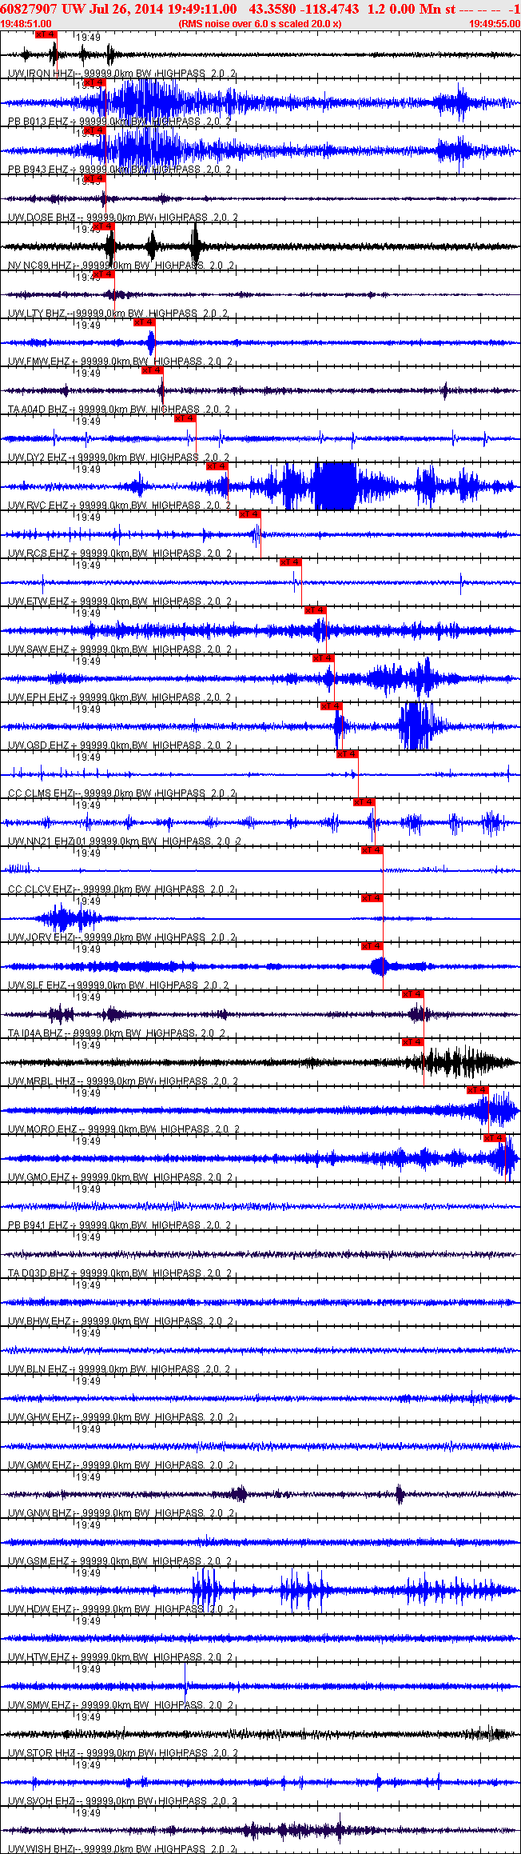Screen dimensions: 521x1854
Task: Select the red pick flag on IRON trace
Action: [x=46, y=34]
